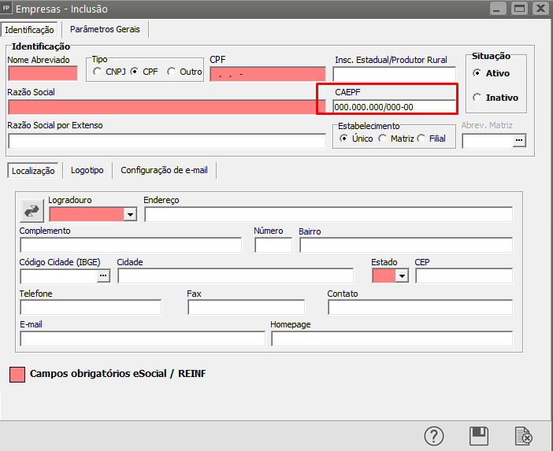
Task: Click the E-mail input field
Action: [x=143, y=338]
